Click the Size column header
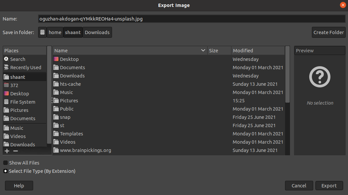Viewport: 348px width, 195px height. pyautogui.click(x=219, y=51)
